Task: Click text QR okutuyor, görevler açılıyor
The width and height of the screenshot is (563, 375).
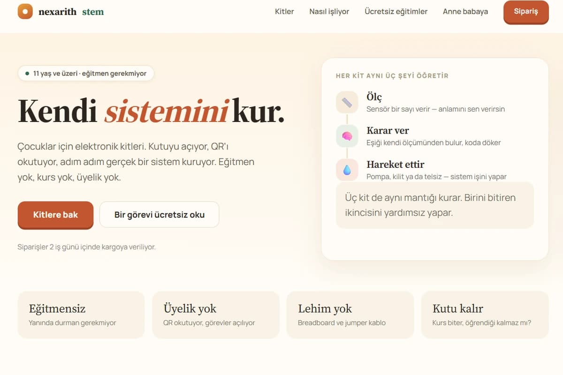Action: pos(209,322)
